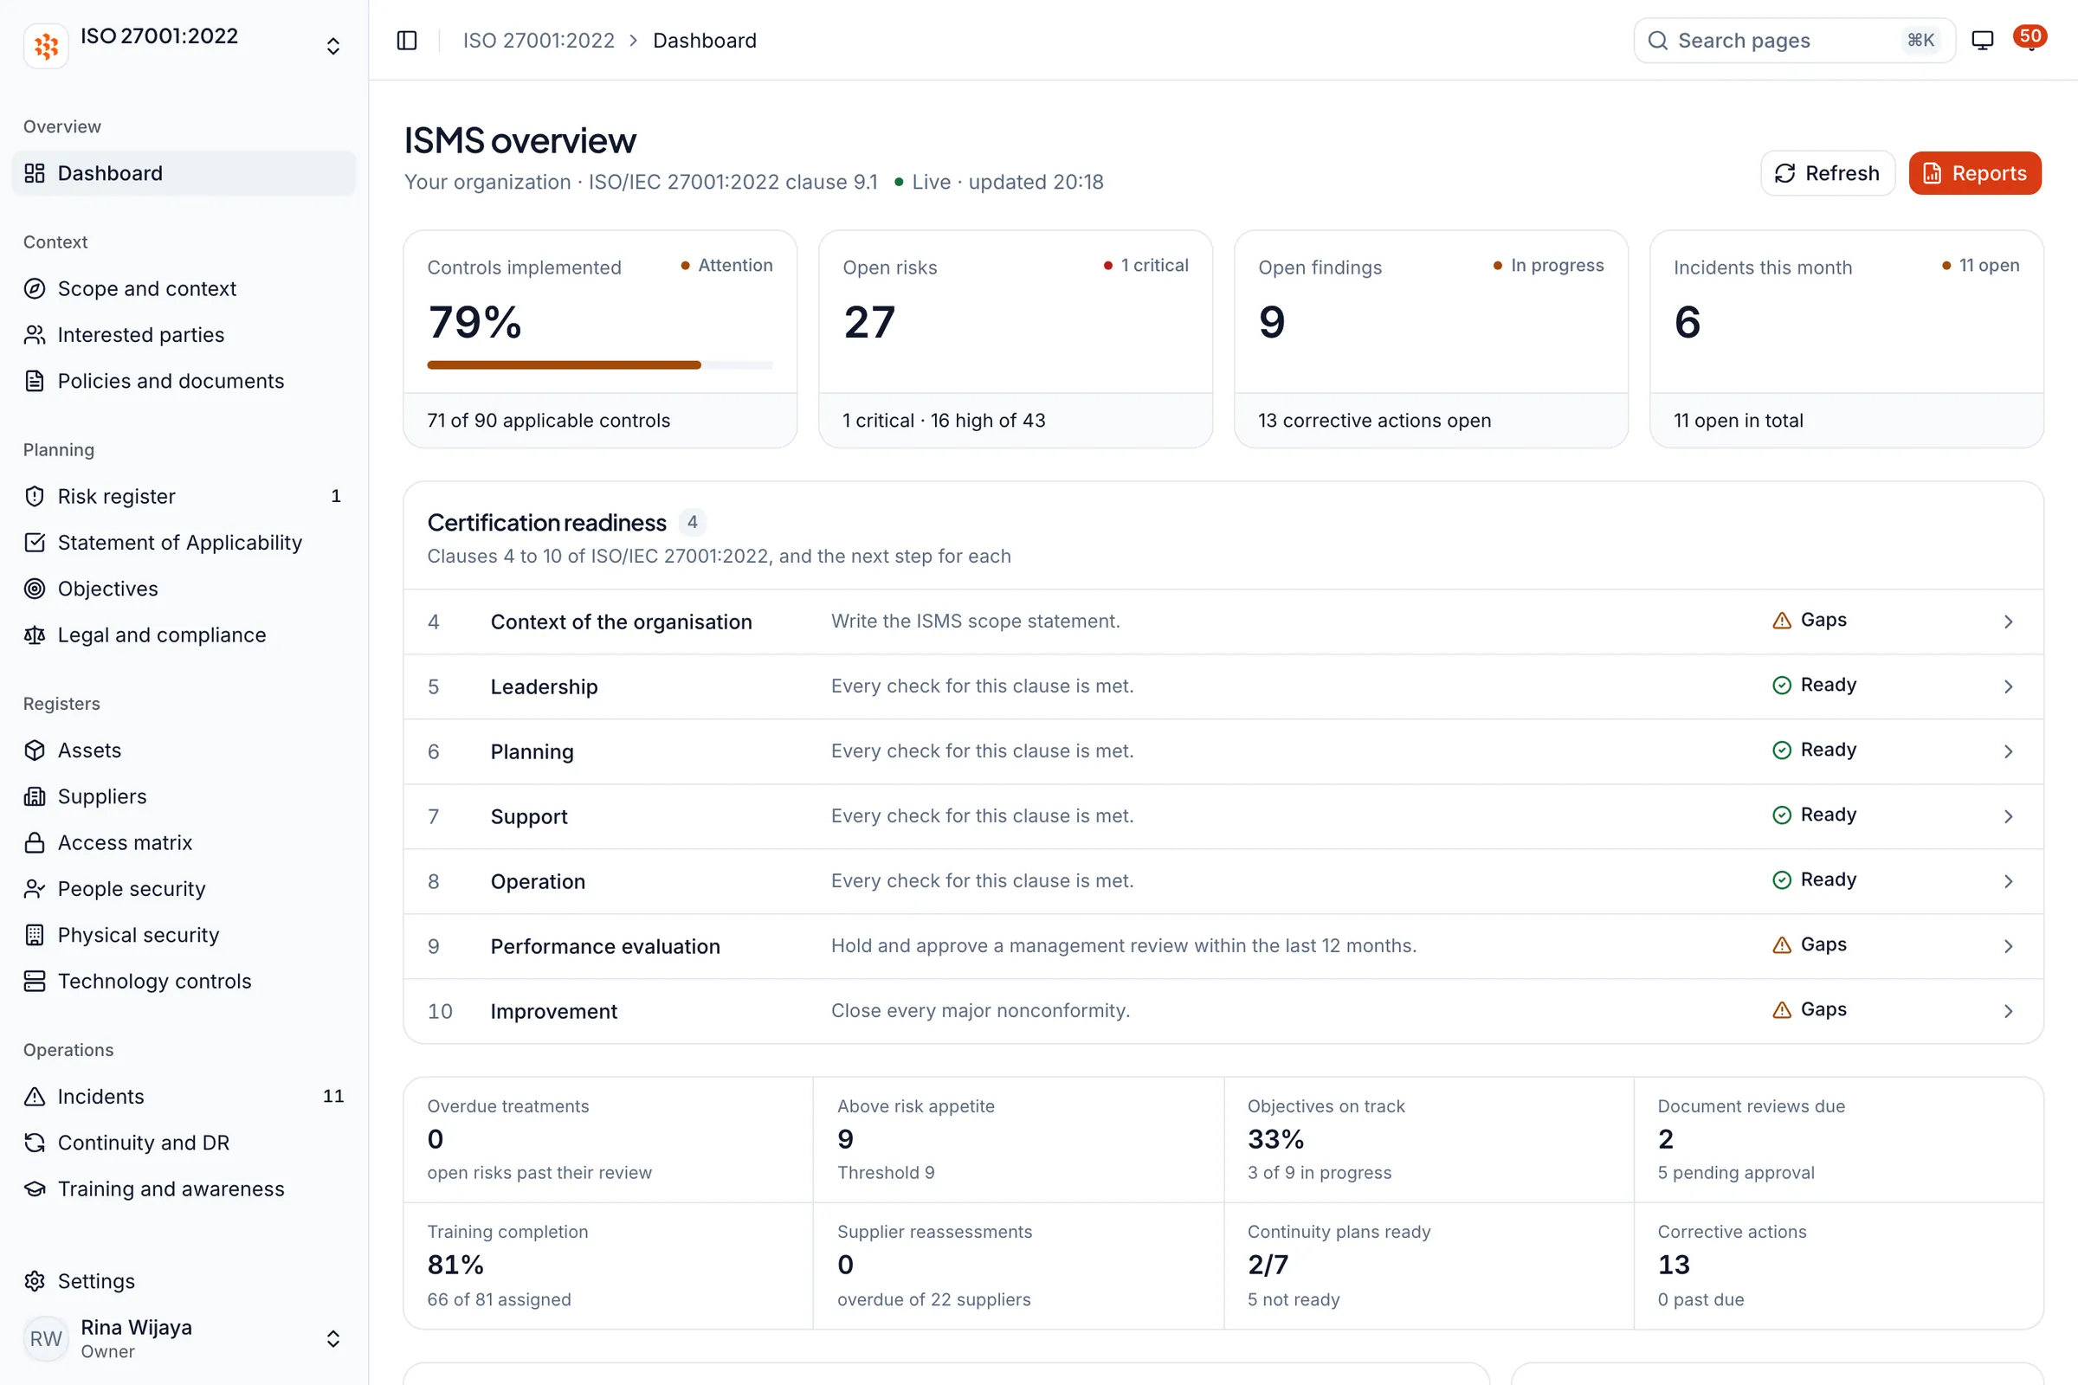Click the Open findings card
The height and width of the screenshot is (1385, 2078).
click(x=1430, y=339)
